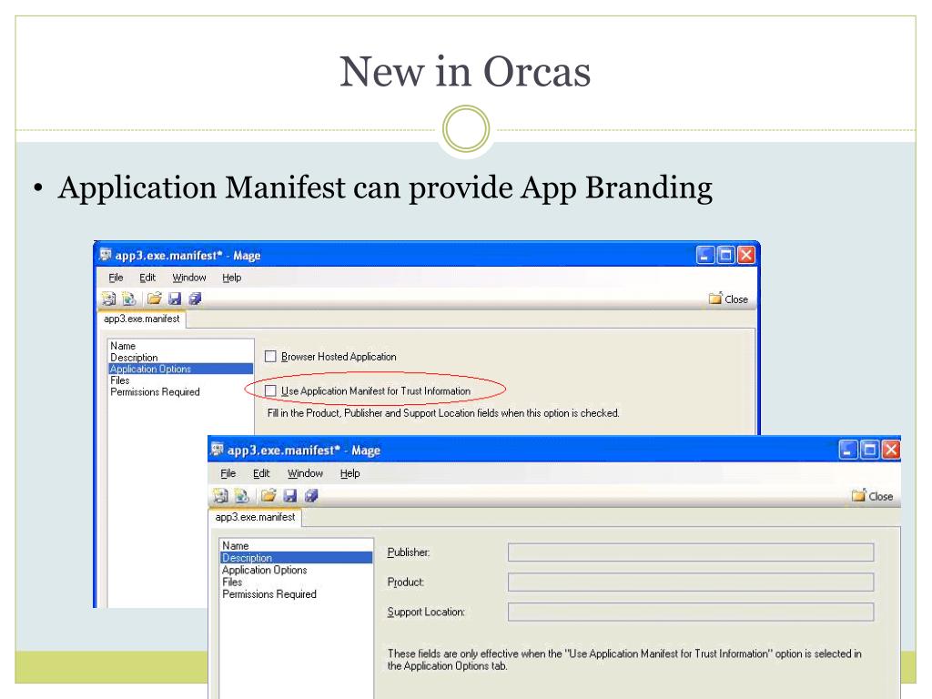The height and width of the screenshot is (699, 932).
Task: Close the back Mage window with X
Action: click(x=746, y=255)
